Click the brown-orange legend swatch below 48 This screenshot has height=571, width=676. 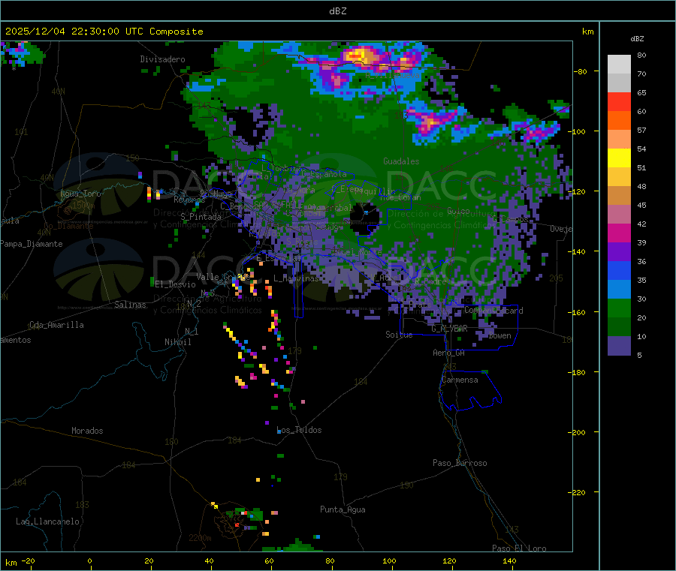point(619,196)
